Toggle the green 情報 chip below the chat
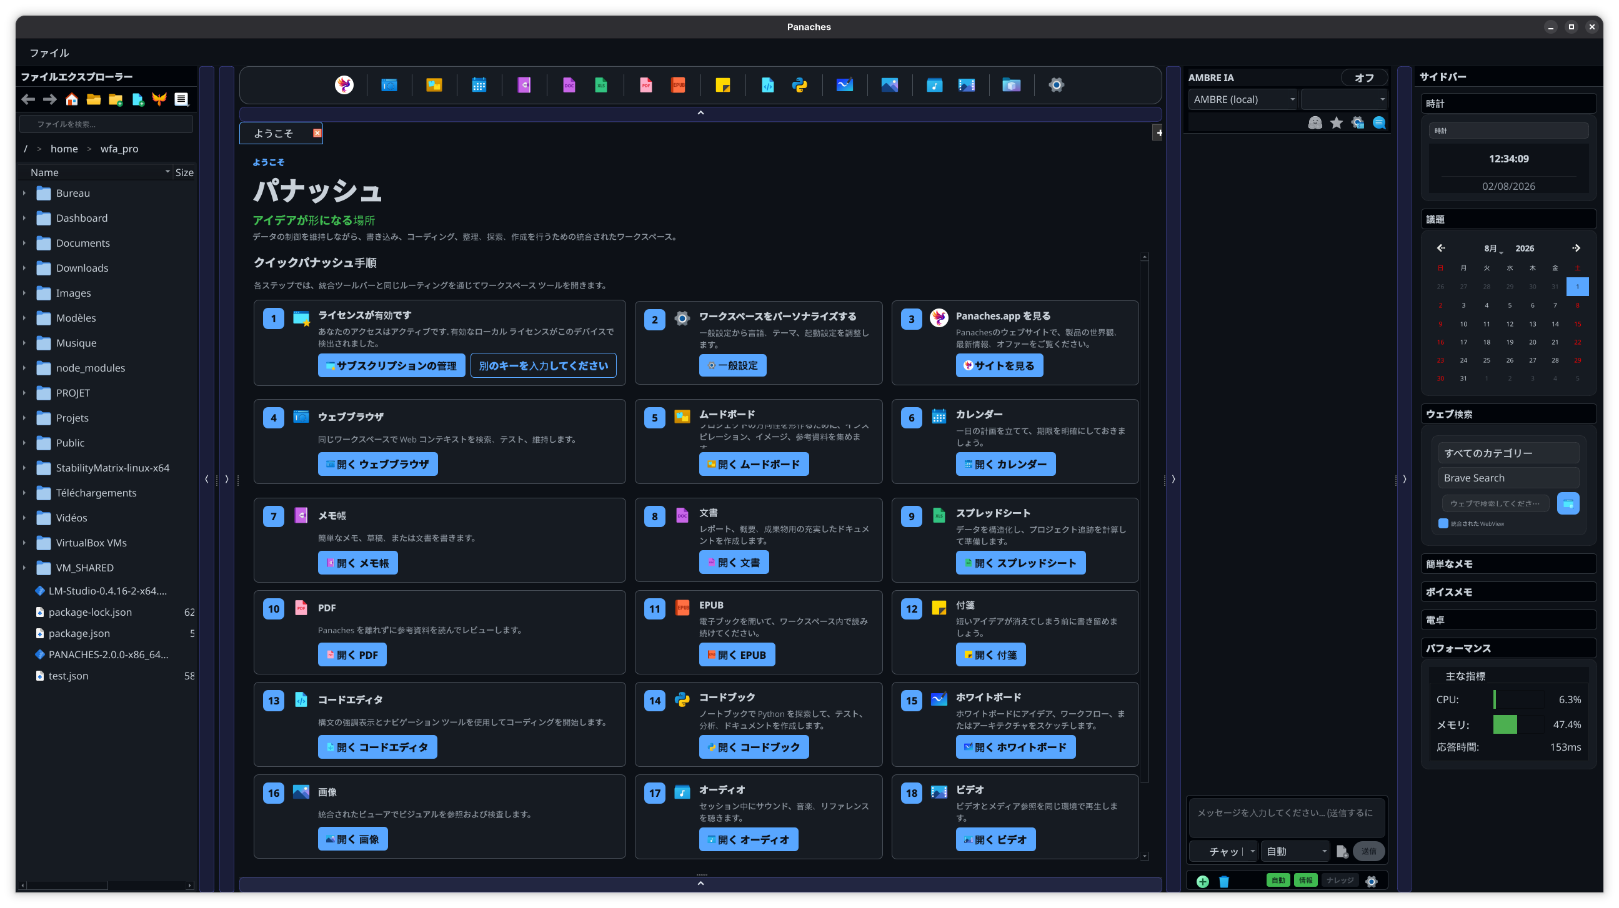Viewport: 1619px width, 908px height. click(x=1305, y=881)
